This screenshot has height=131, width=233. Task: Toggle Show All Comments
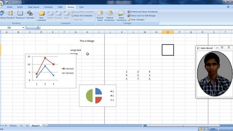click(x=82, y=16)
